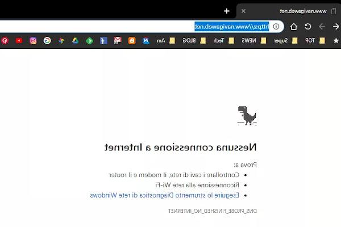The width and height of the screenshot is (341, 227).
Task: Open the BLOG bookmarks folder
Action: [x=194, y=41]
